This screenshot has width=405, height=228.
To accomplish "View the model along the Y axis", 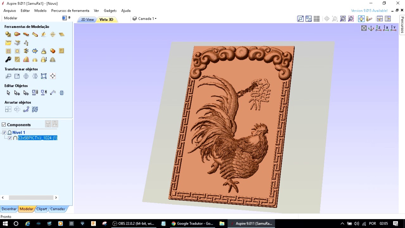I will [393, 28].
